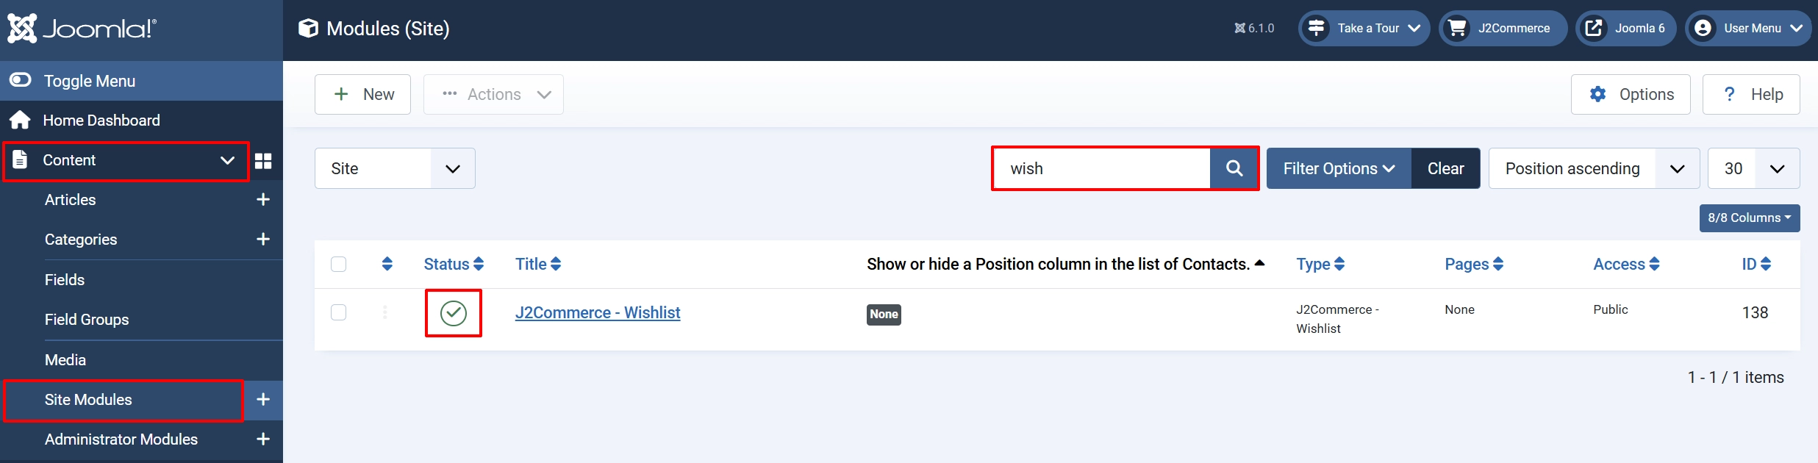Sort by Access column
The width and height of the screenshot is (1818, 463).
1626,264
